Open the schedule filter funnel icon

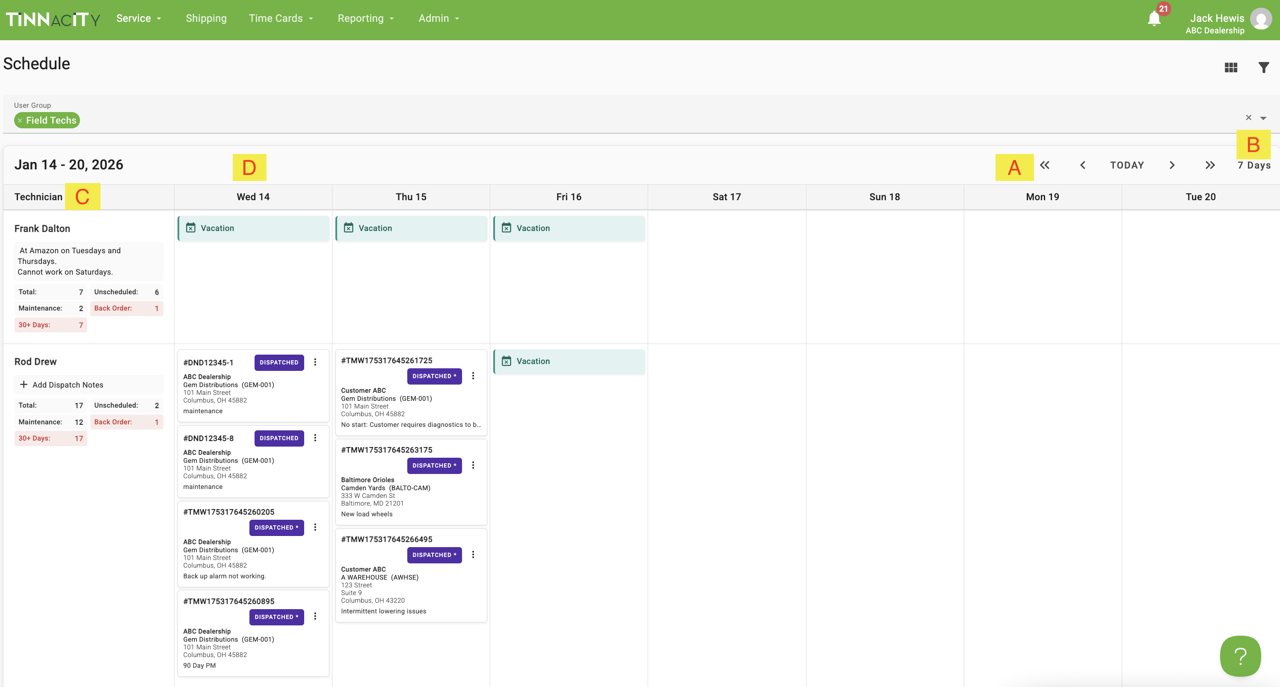pos(1264,68)
